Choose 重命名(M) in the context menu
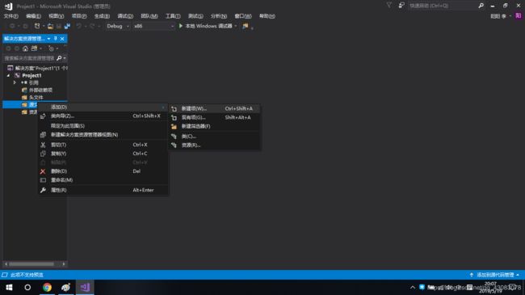 click(x=103, y=180)
